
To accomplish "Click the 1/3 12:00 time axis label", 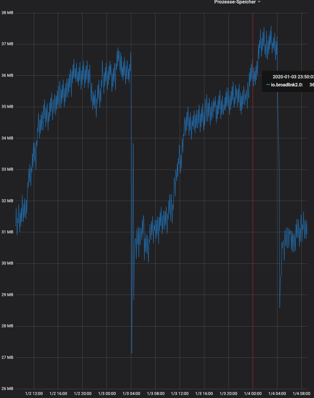I will [180, 394].
